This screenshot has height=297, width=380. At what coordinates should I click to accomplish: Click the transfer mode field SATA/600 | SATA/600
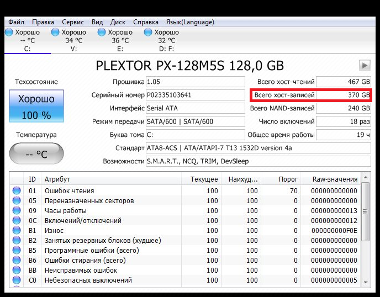196,121
